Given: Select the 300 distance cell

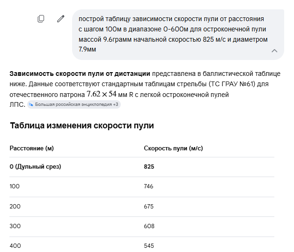Looking at the screenshot, I should tap(15, 226).
